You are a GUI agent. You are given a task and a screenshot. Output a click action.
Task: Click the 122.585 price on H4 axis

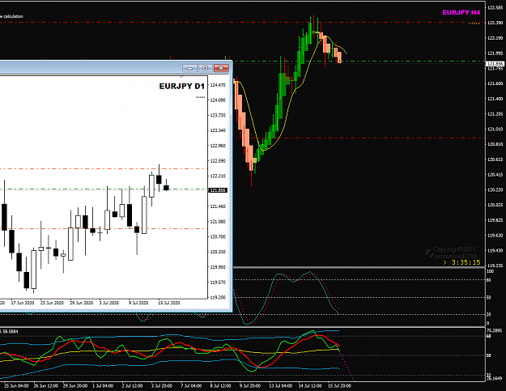(x=495, y=8)
